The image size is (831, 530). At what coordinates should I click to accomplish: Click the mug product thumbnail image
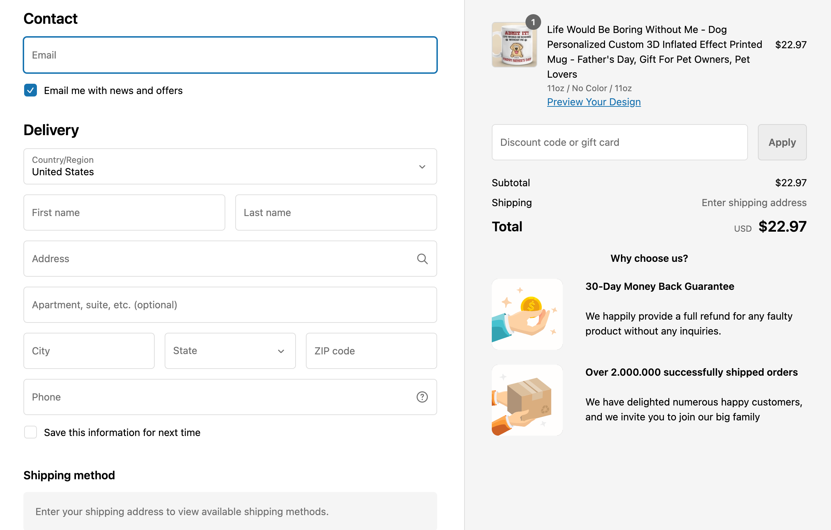pos(514,45)
